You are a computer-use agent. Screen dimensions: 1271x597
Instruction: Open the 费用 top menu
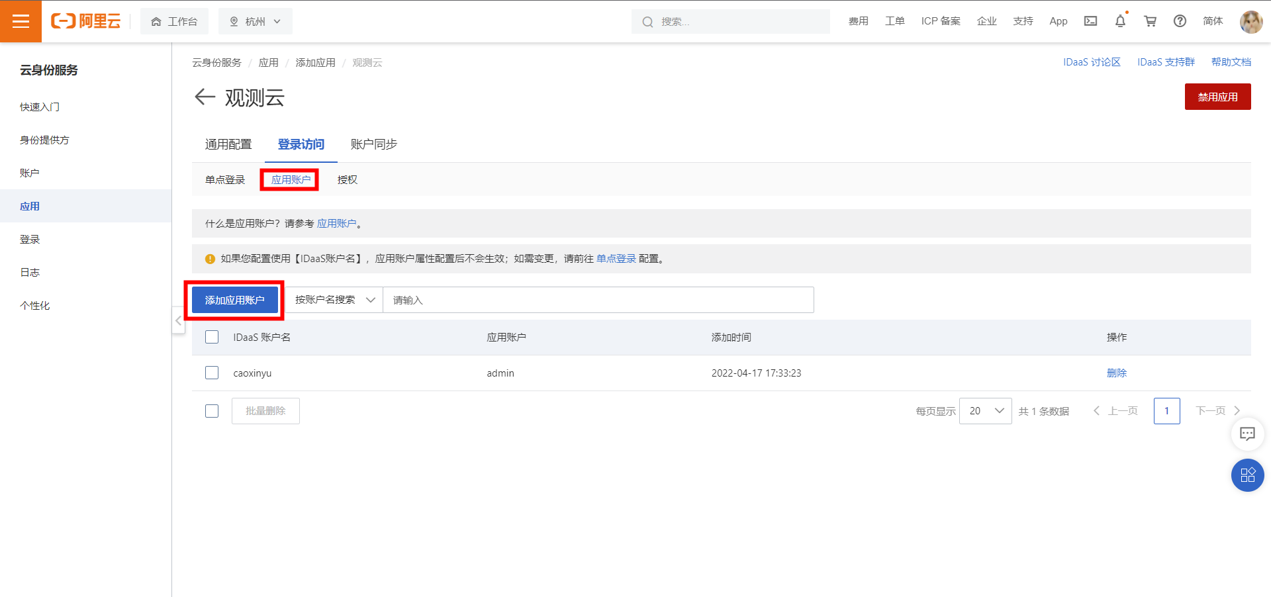click(x=859, y=21)
